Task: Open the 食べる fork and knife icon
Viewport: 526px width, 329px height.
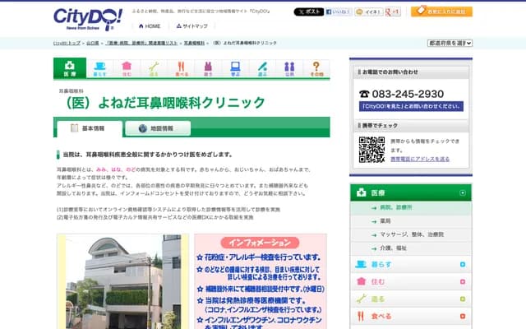Action: tap(180, 68)
